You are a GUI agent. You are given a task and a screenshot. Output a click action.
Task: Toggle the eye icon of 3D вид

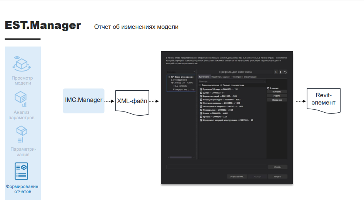[x=172, y=83]
